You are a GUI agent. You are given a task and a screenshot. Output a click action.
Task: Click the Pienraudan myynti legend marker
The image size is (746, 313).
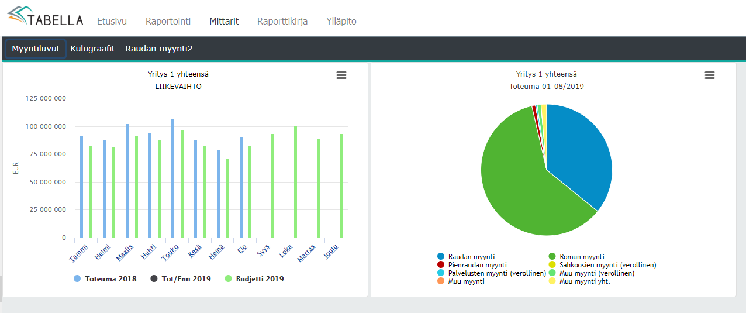pos(441,265)
